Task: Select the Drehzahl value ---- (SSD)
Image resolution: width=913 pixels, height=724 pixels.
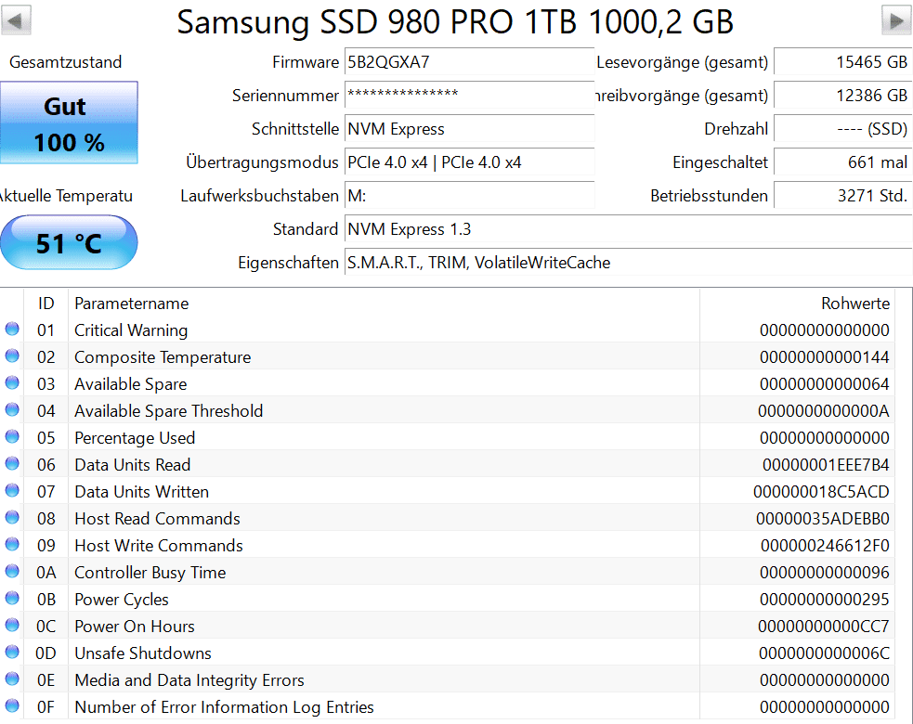Action: click(842, 129)
